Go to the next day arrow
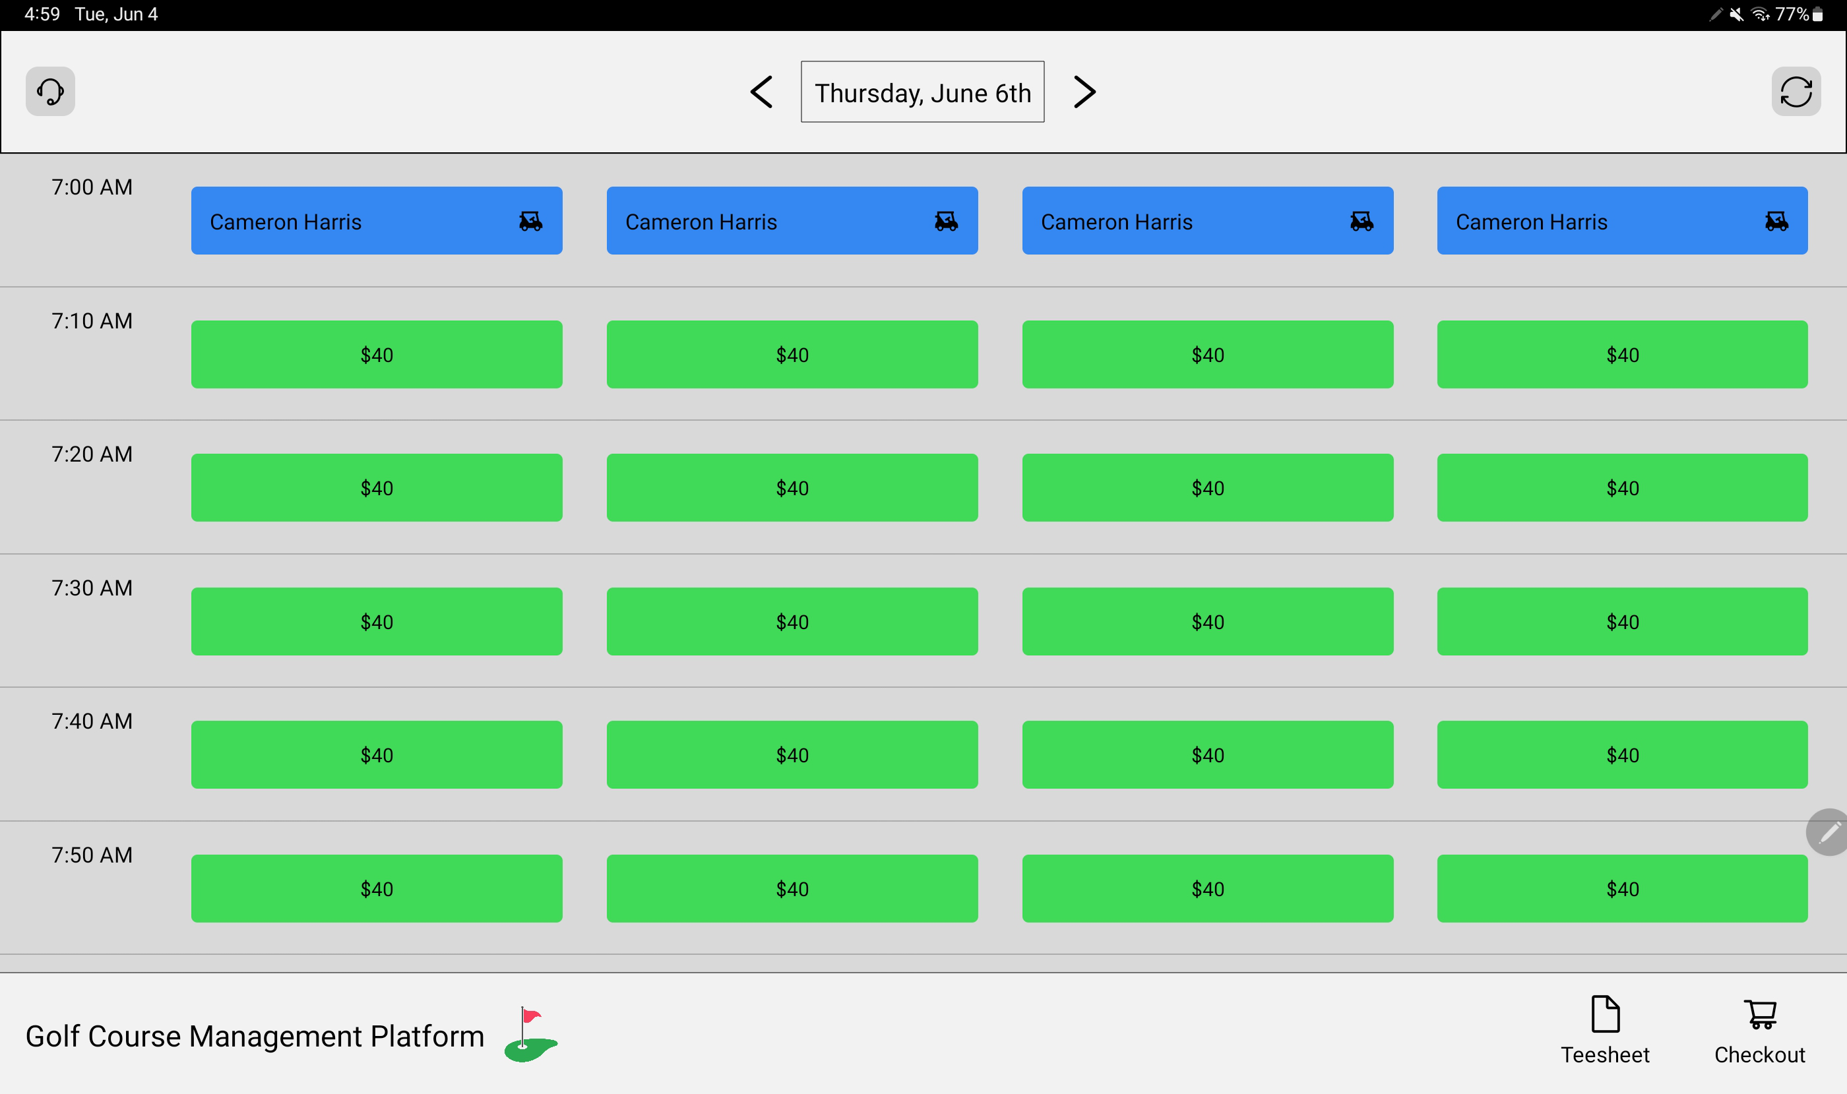1847x1094 pixels. click(x=1084, y=92)
